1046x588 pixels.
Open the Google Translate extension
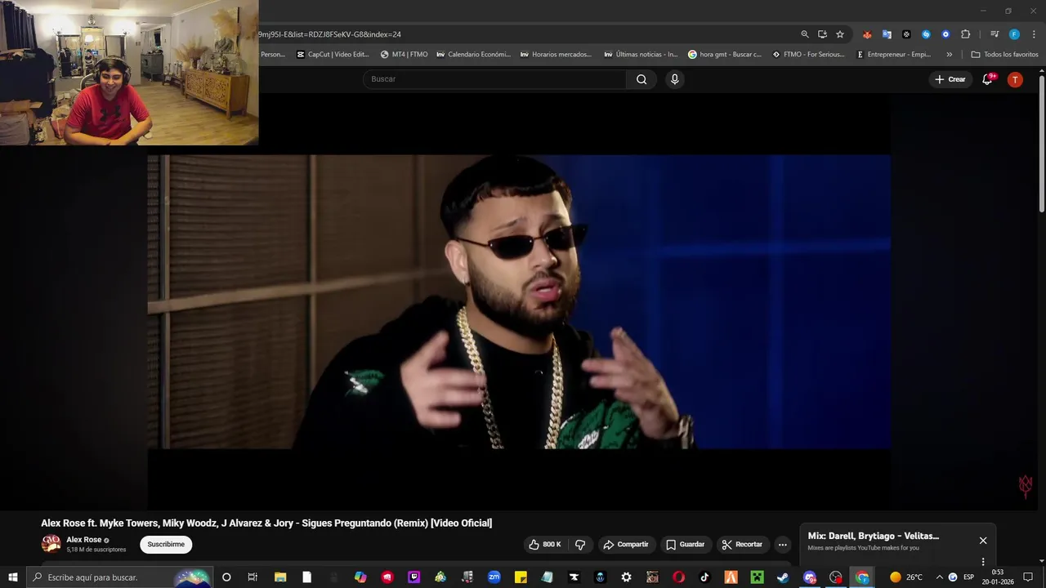[x=887, y=34]
